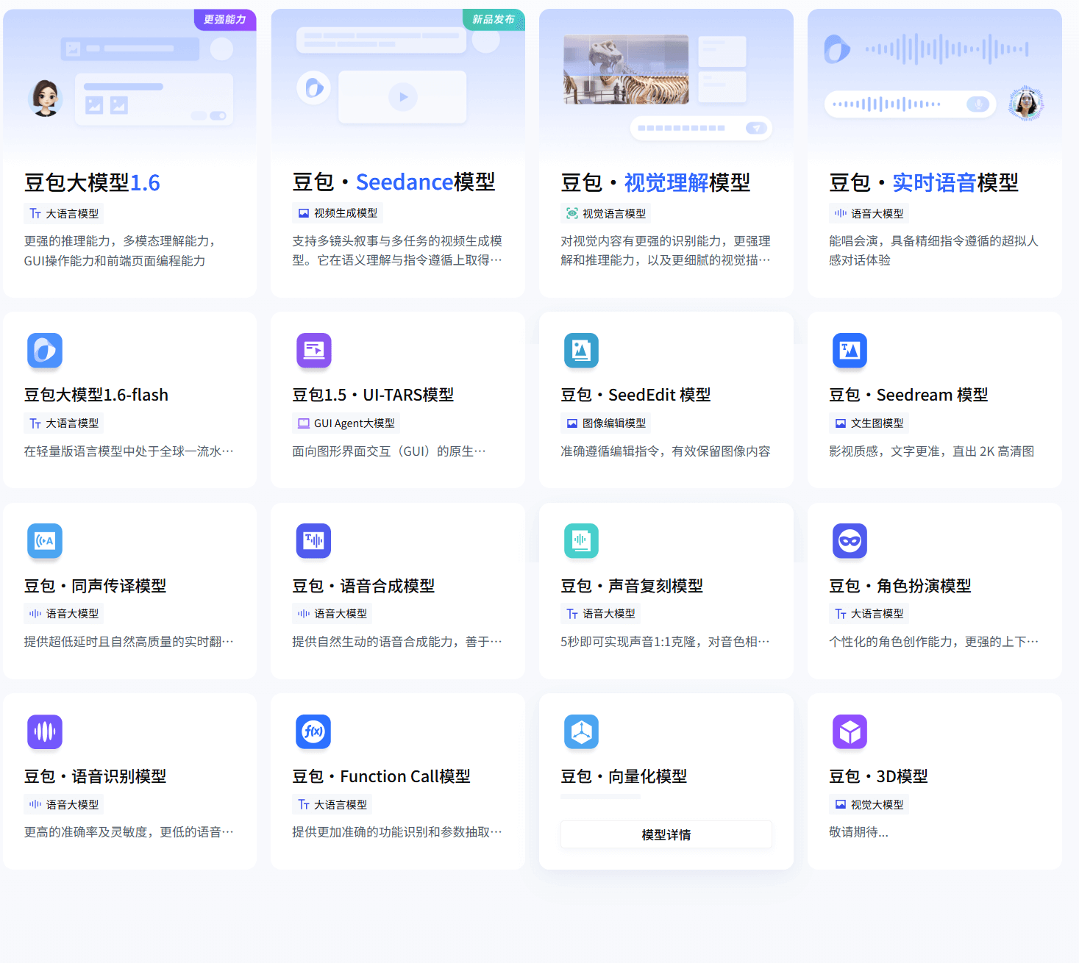Click the 向量化模型 cube icon
This screenshot has width=1079, height=963.
pyautogui.click(x=581, y=731)
